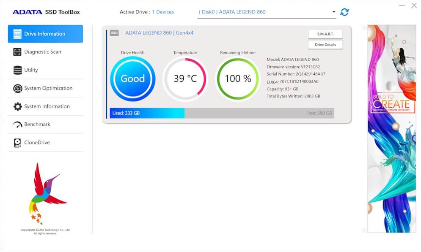The image size is (421, 252).
Task: Close the SSD ToolBox window
Action: click(x=414, y=5)
